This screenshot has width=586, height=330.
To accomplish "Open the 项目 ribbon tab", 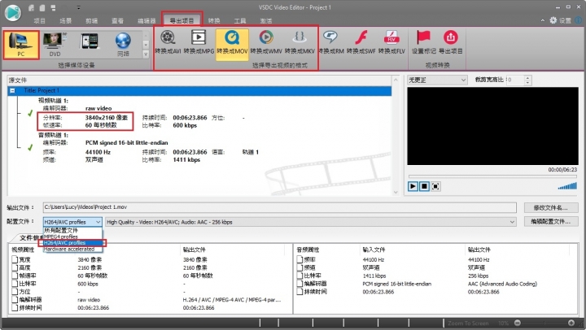I will click(x=39, y=20).
